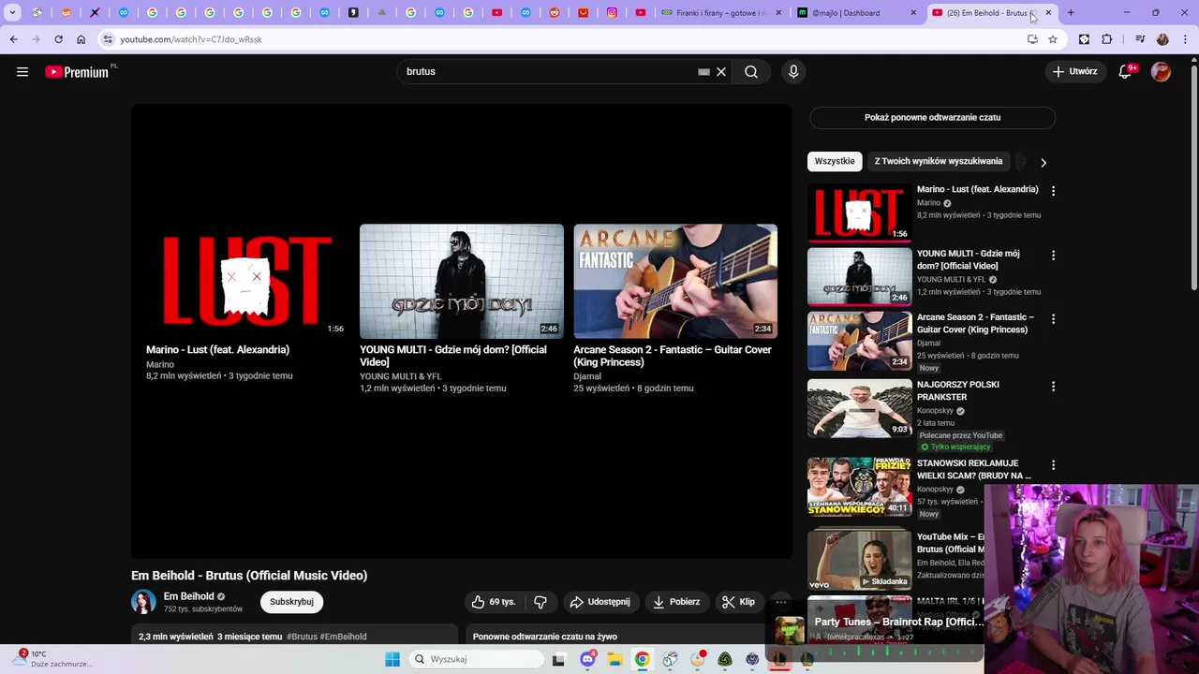Screen dimensions: 1199x674
Task: Click Udostępnij share button
Action: click(x=599, y=602)
